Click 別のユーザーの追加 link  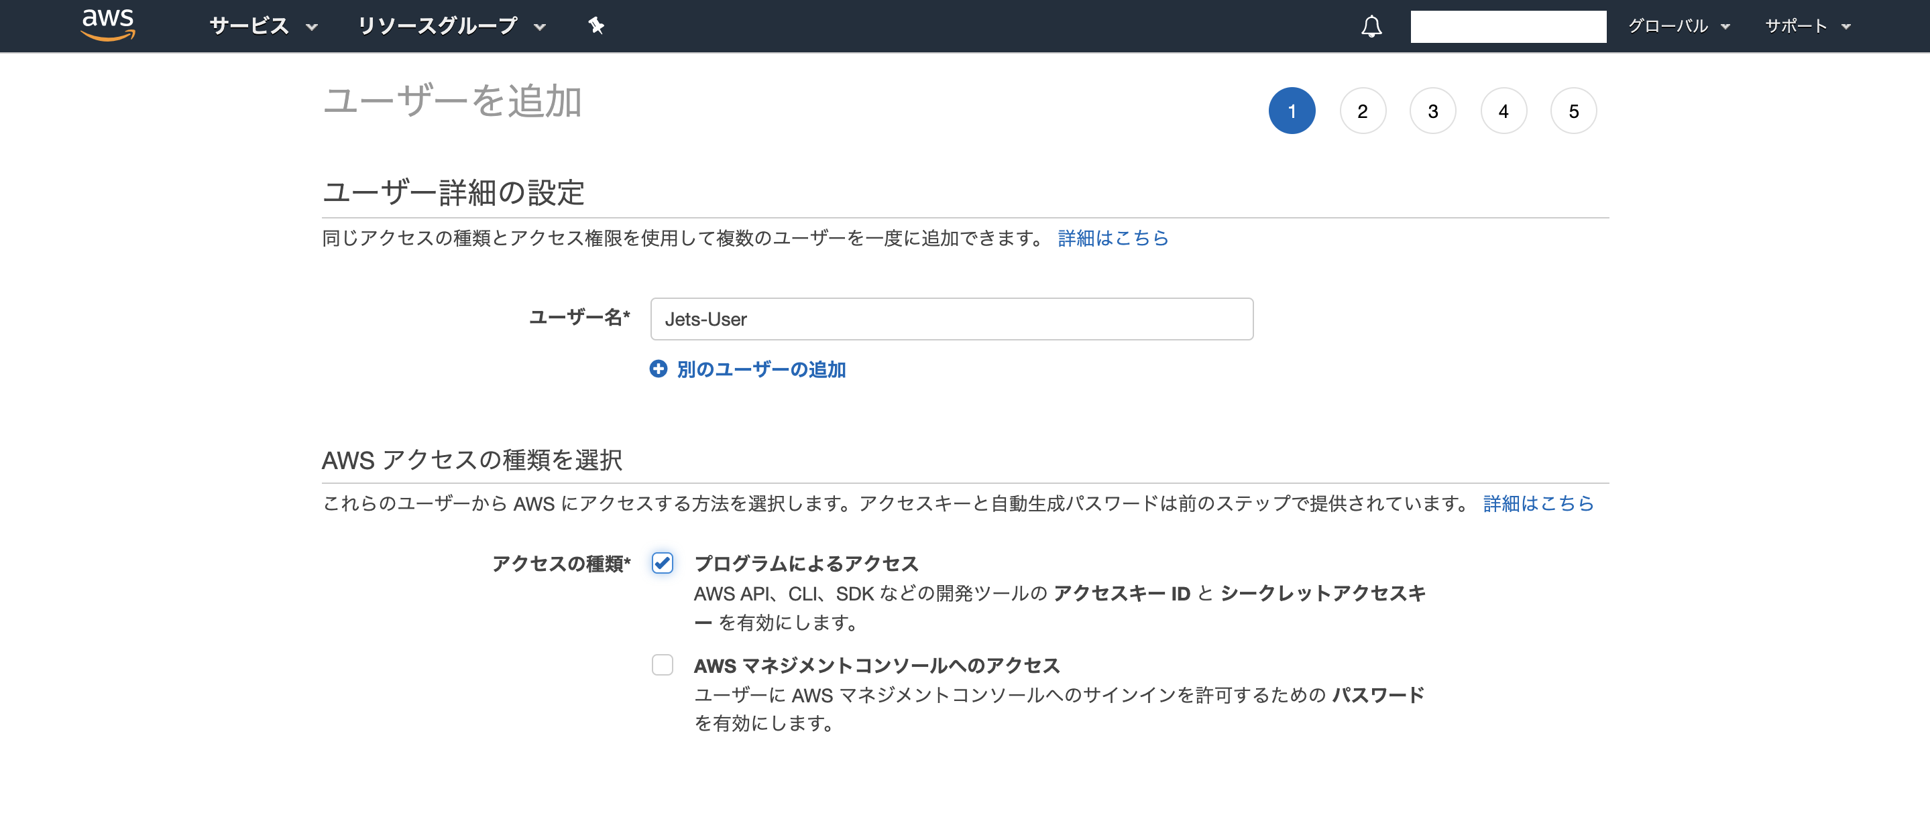[x=761, y=369]
